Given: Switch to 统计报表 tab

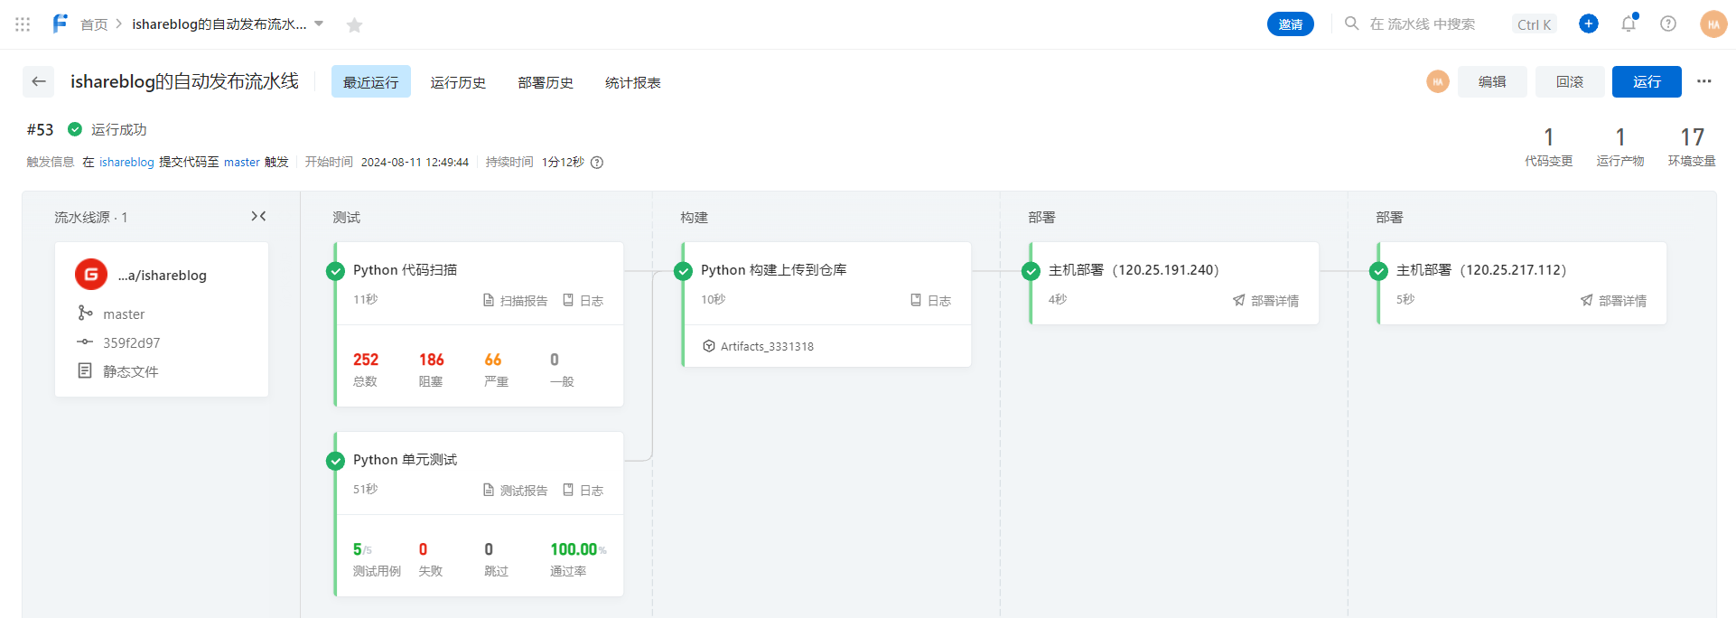Looking at the screenshot, I should click(x=633, y=82).
